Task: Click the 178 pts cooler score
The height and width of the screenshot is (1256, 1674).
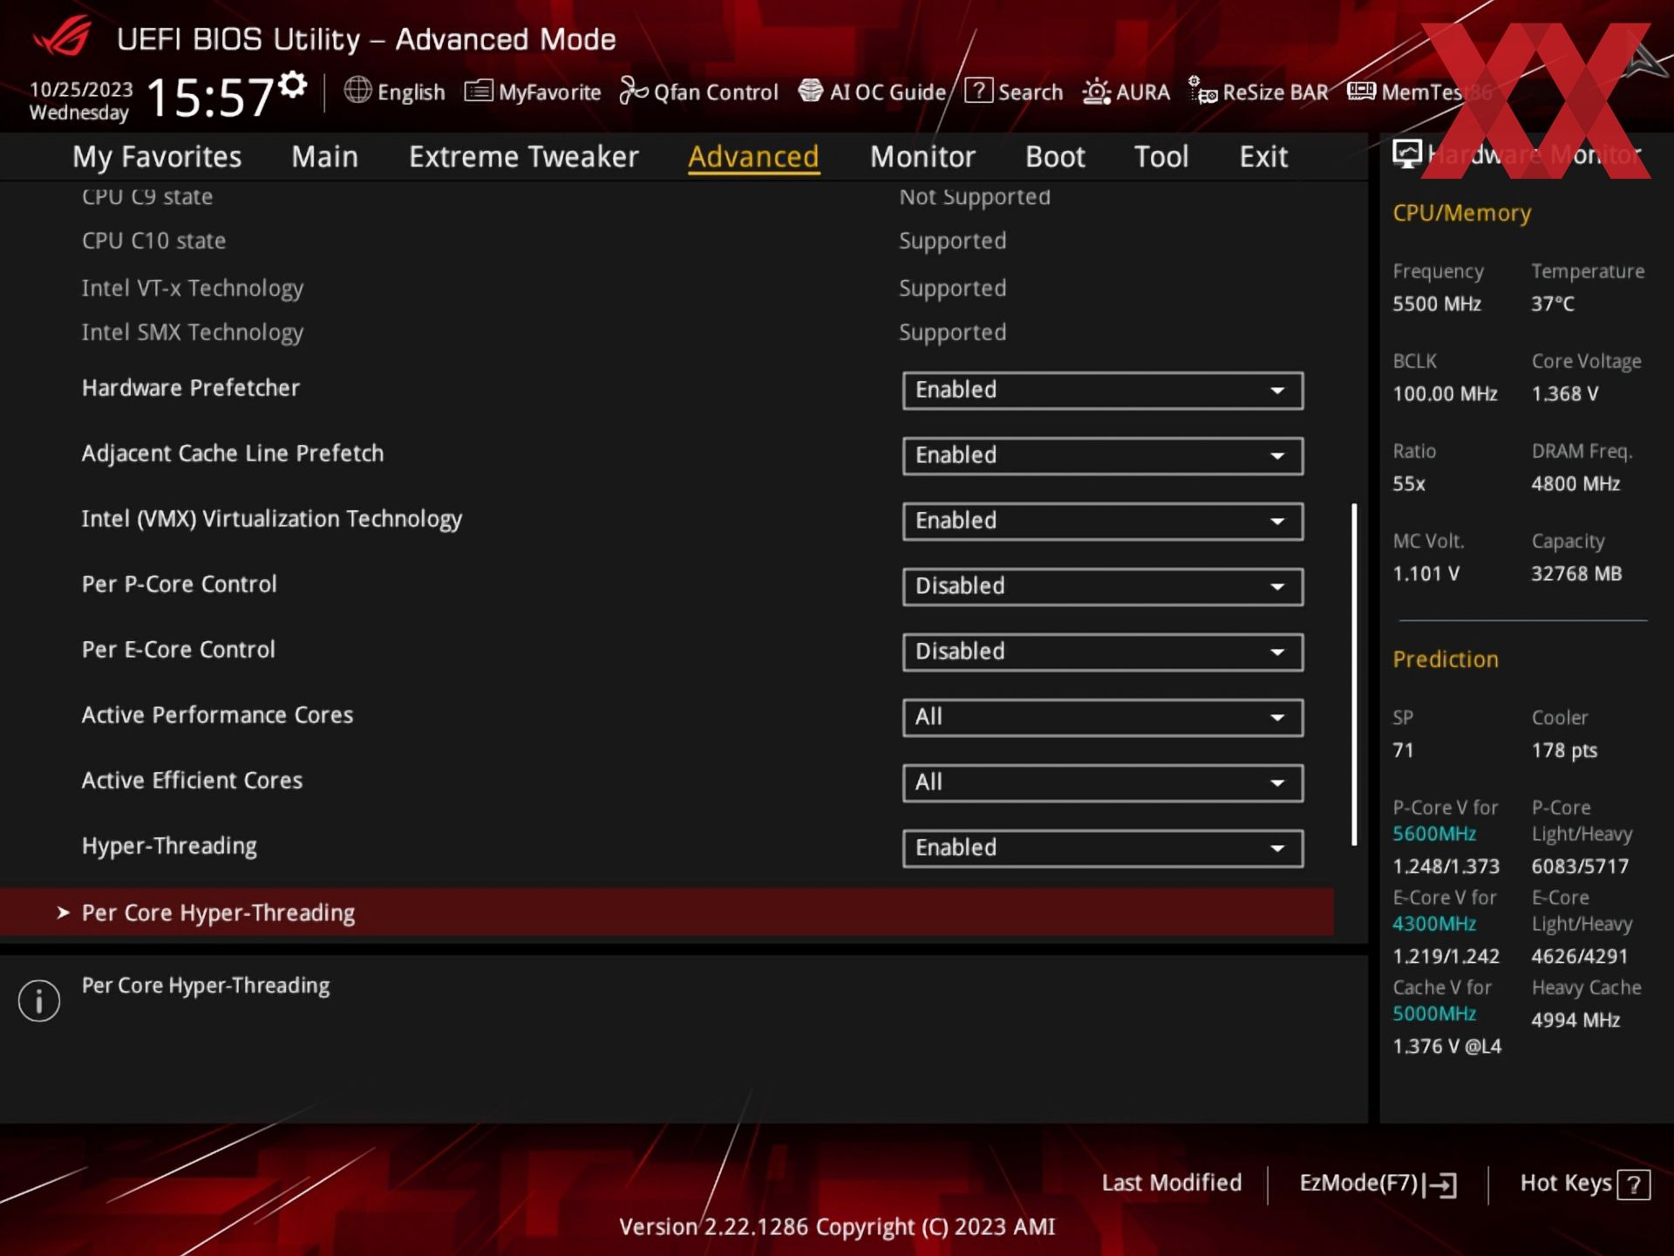Action: click(x=1564, y=751)
